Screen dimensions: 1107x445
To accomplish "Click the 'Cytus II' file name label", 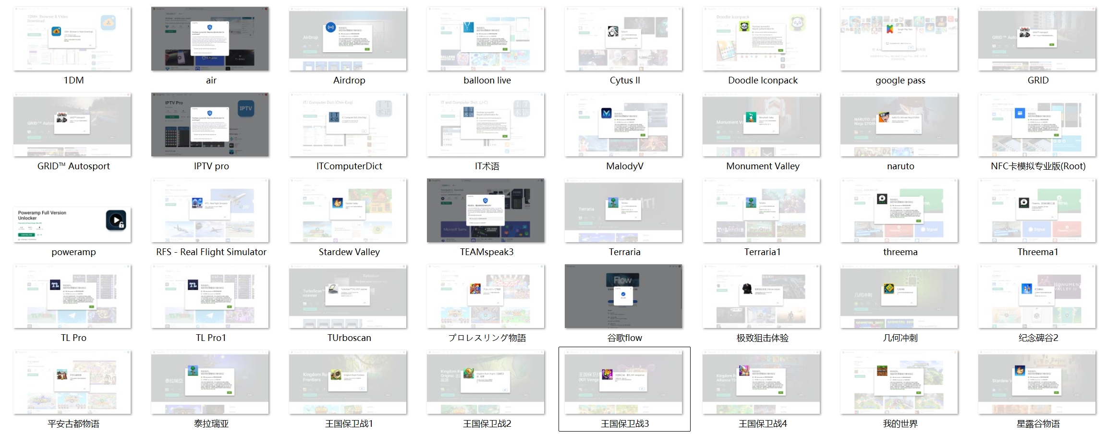I will coord(625,81).
